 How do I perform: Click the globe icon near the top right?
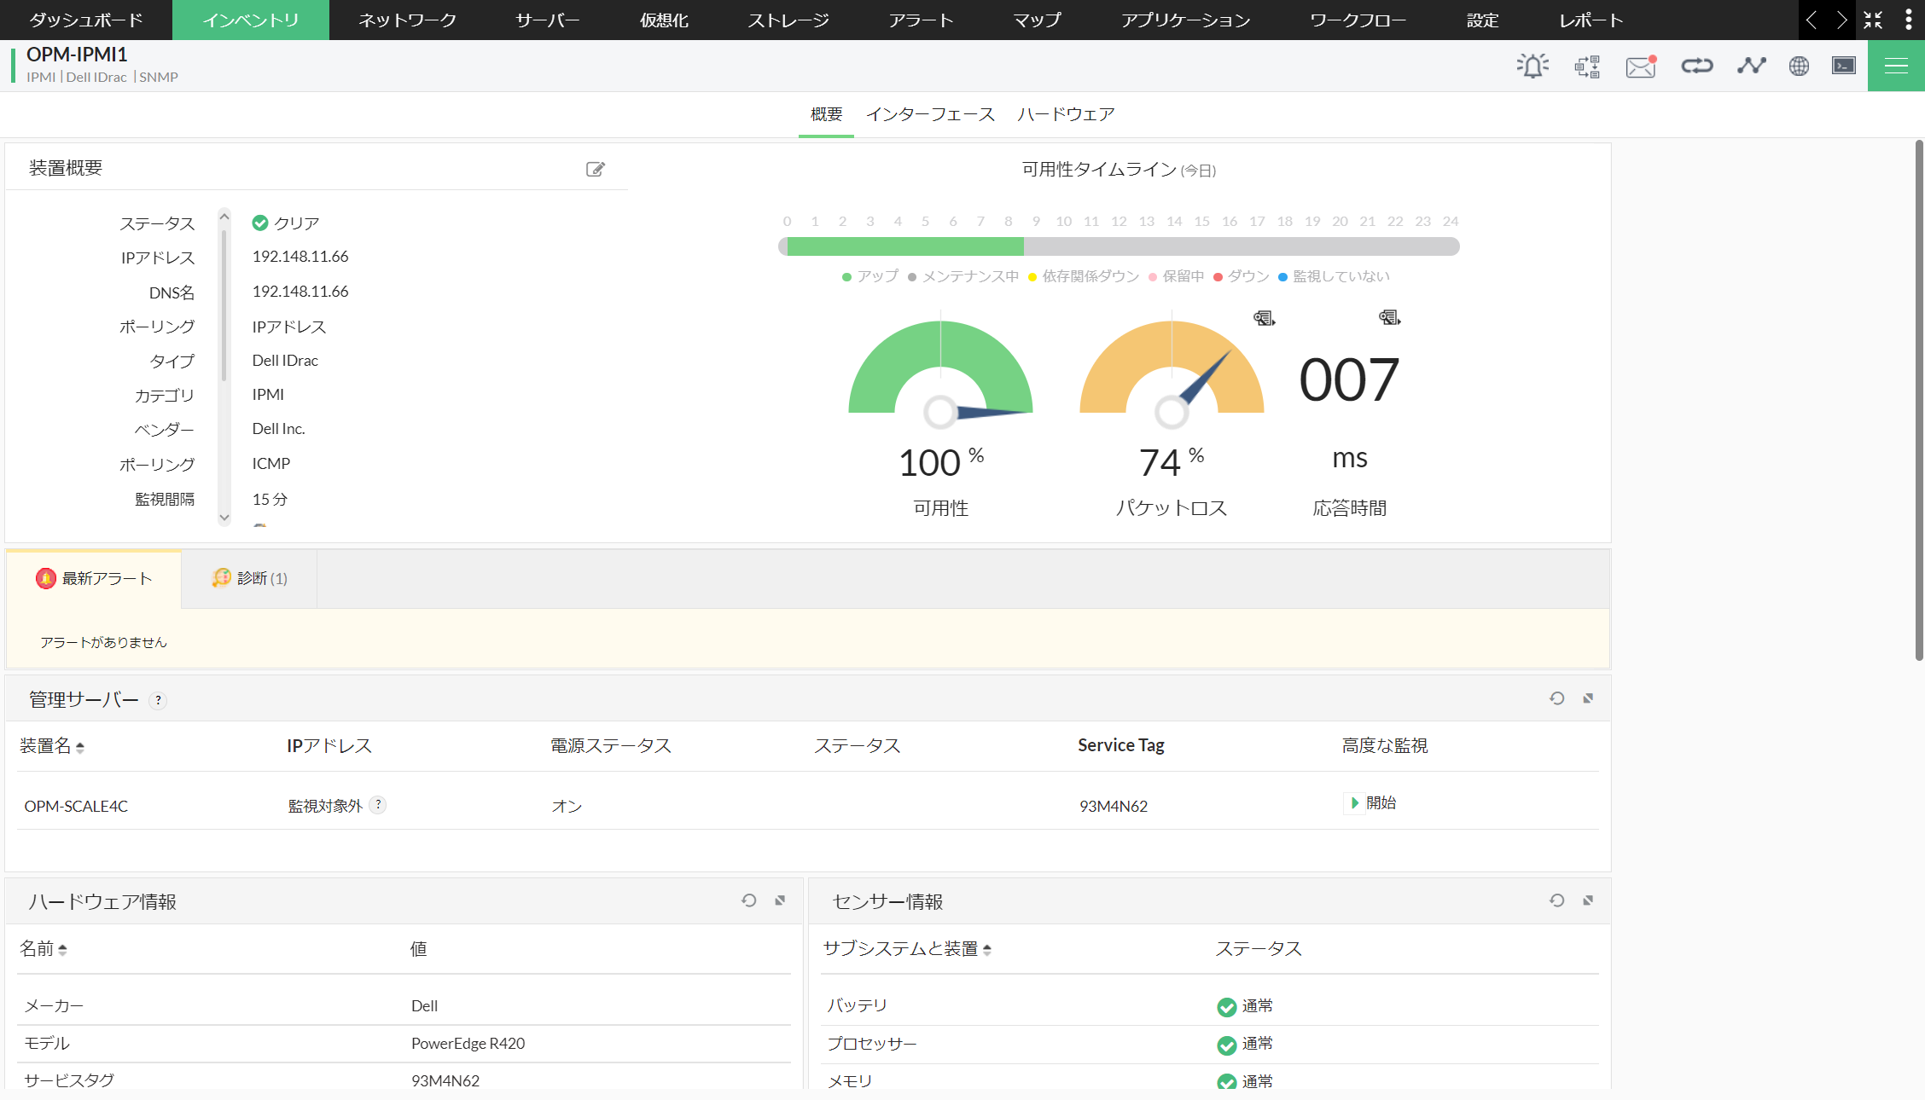point(1799,66)
